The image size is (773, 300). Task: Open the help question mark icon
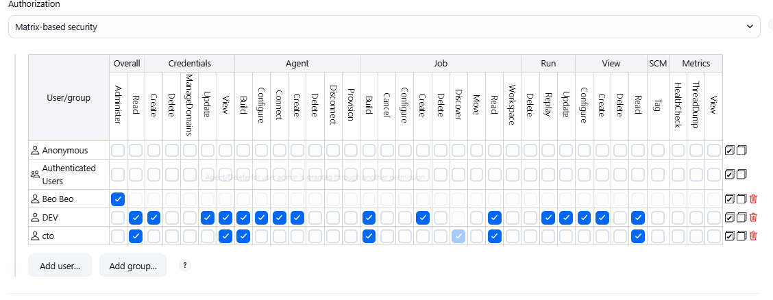[184, 265]
